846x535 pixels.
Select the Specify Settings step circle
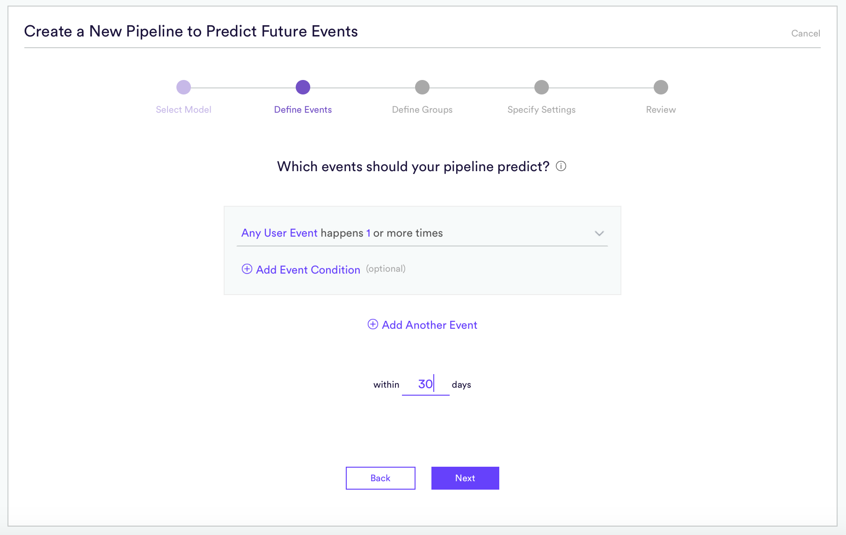point(541,87)
